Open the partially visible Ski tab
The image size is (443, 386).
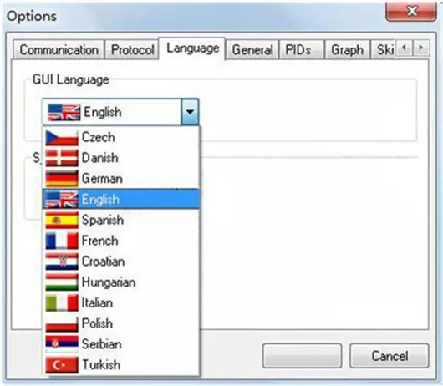tap(383, 50)
